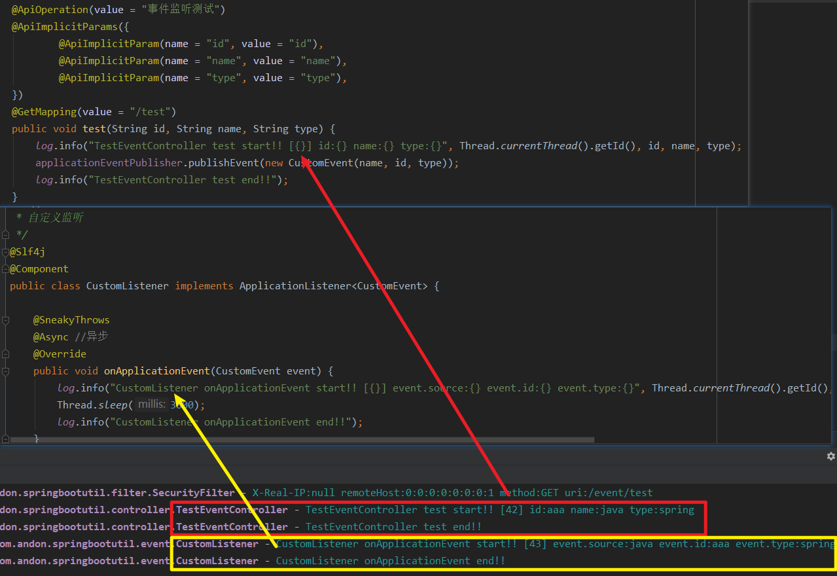Image resolution: width=837 pixels, height=576 pixels.
Task: Click ApplicationListener<CustomEvent> in the class declaration
Action: tap(334, 286)
